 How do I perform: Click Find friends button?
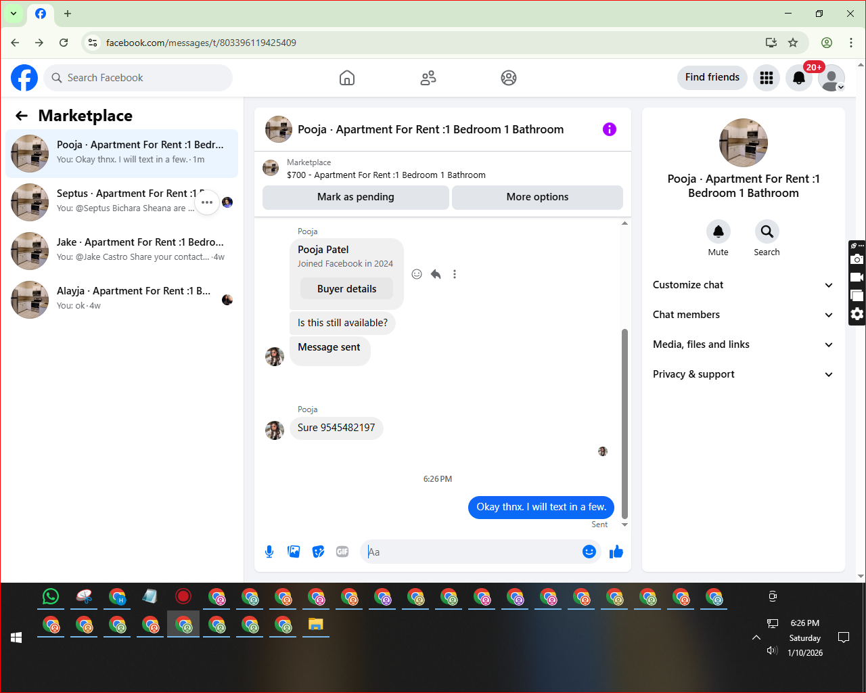coord(712,77)
